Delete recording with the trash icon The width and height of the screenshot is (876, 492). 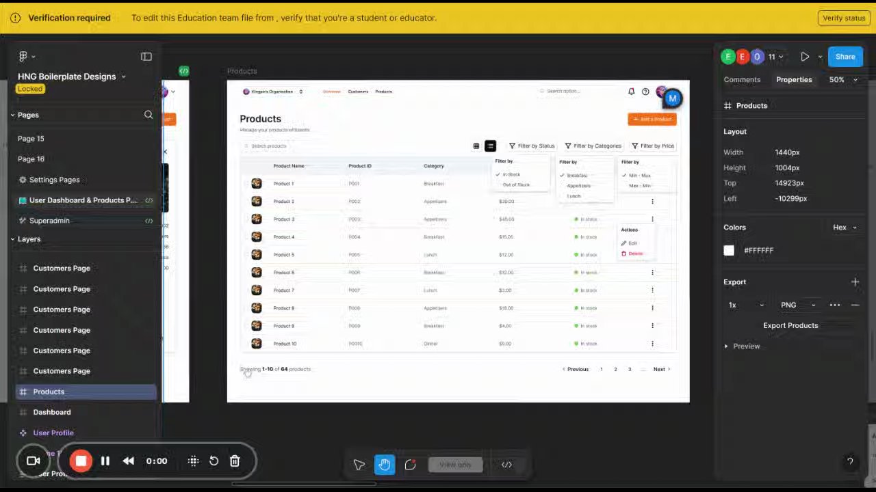point(235,461)
